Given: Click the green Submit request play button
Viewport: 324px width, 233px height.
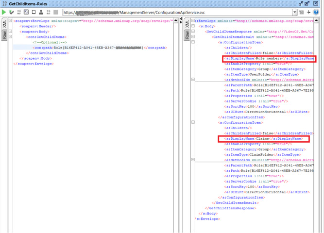Looking at the screenshot, I should (x=4, y=12).
